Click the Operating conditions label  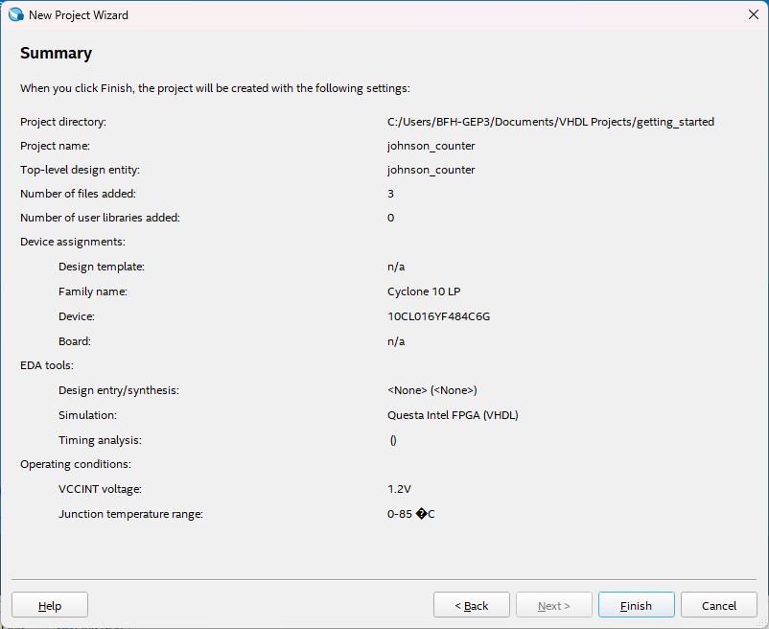[76, 464]
